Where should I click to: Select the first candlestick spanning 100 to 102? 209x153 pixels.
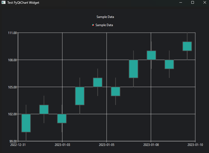26,123
